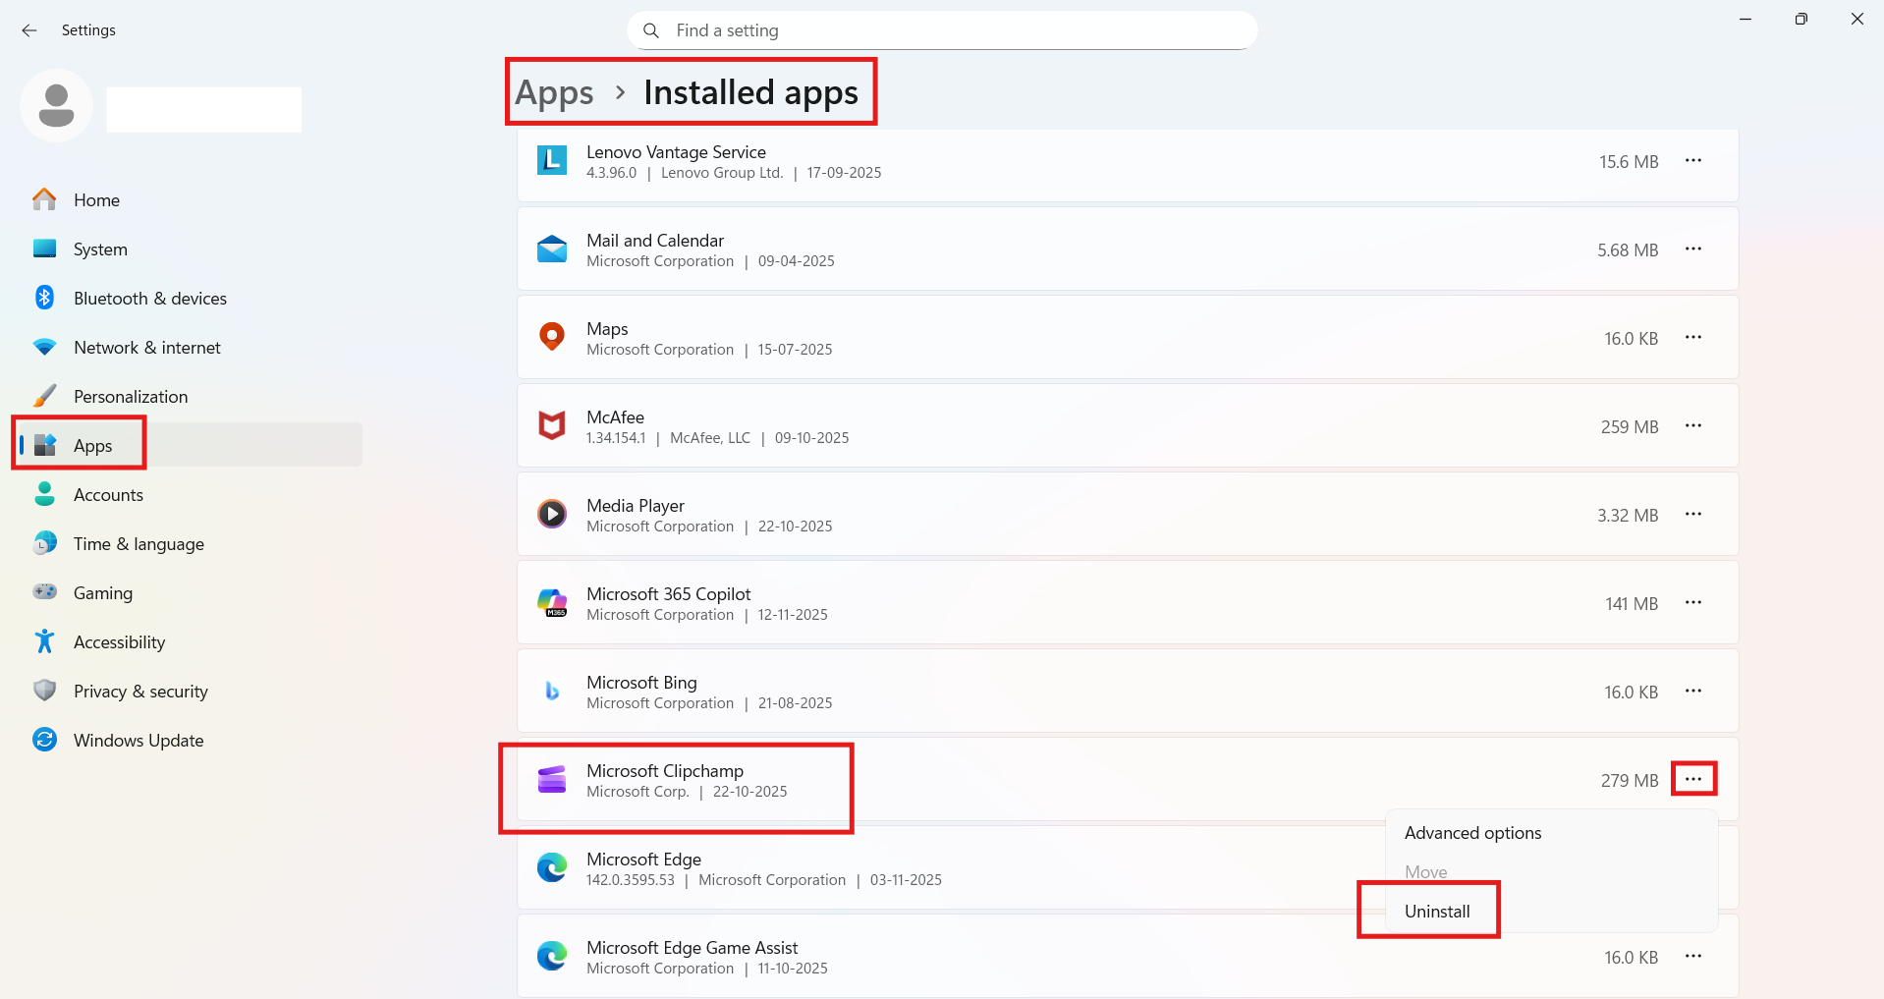Open the Media Player options menu
This screenshot has height=999, width=1884.
1693,514
